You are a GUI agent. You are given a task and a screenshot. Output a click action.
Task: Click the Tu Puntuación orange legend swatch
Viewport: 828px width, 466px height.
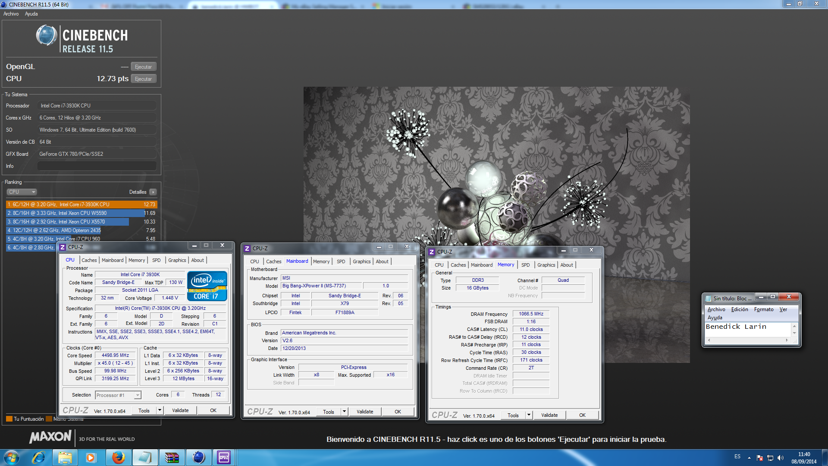(9, 419)
